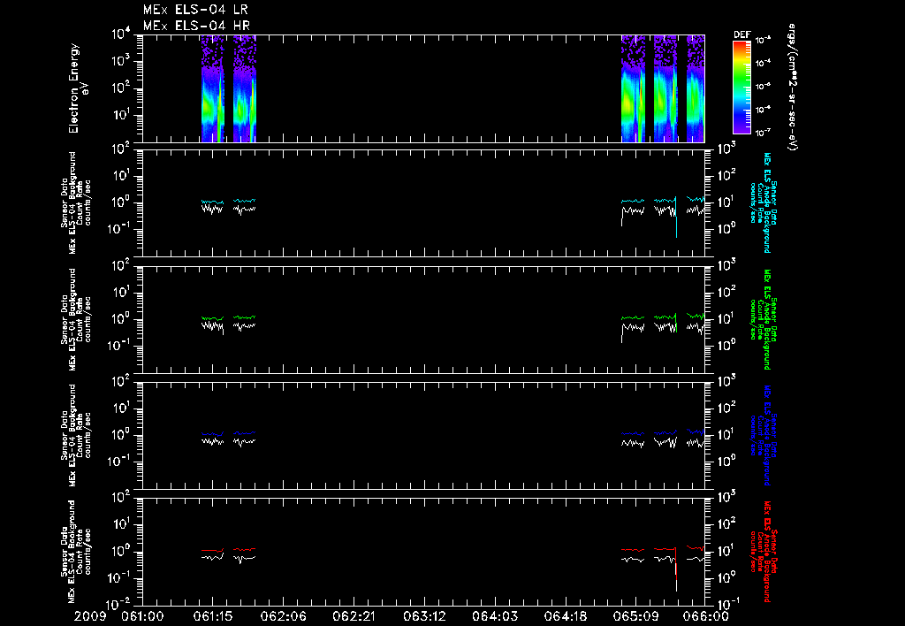Click the "061:15" time axis label
The image size is (905, 626).
212,616
